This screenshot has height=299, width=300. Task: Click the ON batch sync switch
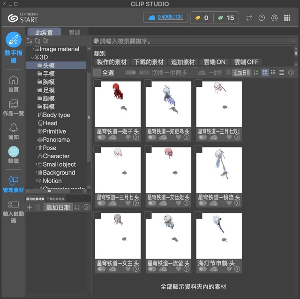click(130, 73)
